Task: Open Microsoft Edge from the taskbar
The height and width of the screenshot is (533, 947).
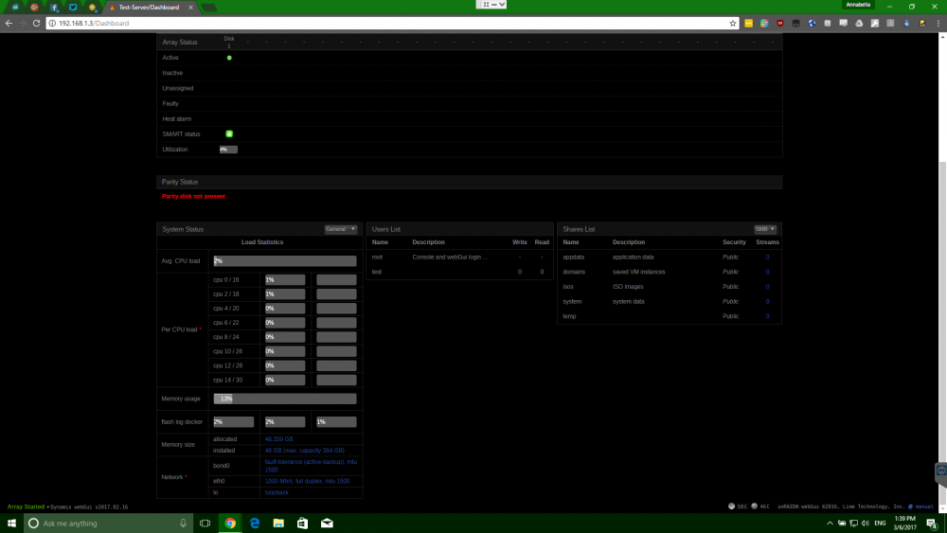Action: tap(254, 524)
